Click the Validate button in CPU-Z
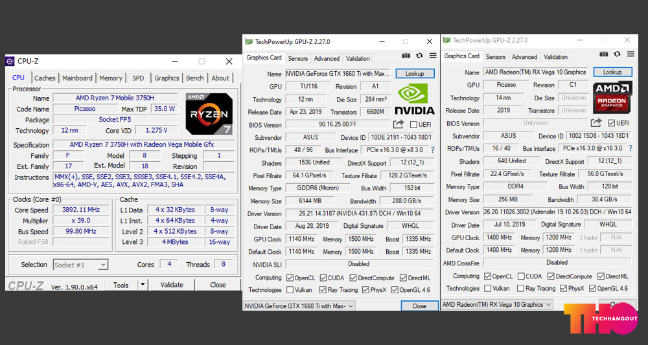The image size is (648, 345). 172,285
